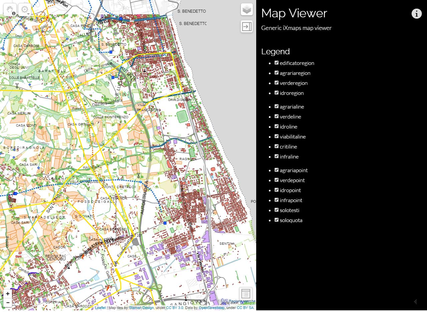Open the gear settings tool menu
The image size is (427, 312).
tap(25, 10)
